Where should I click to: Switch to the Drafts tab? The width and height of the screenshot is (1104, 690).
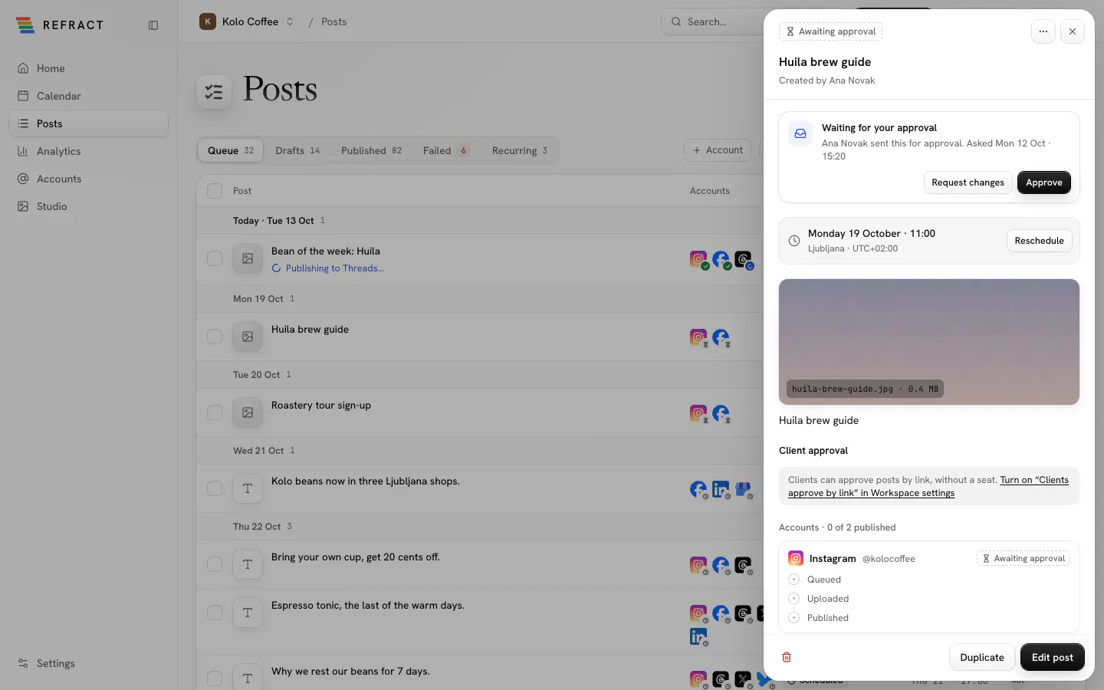pos(297,150)
